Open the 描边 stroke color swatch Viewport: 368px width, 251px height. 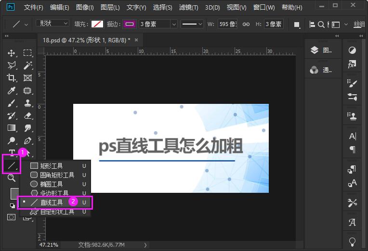click(x=130, y=24)
